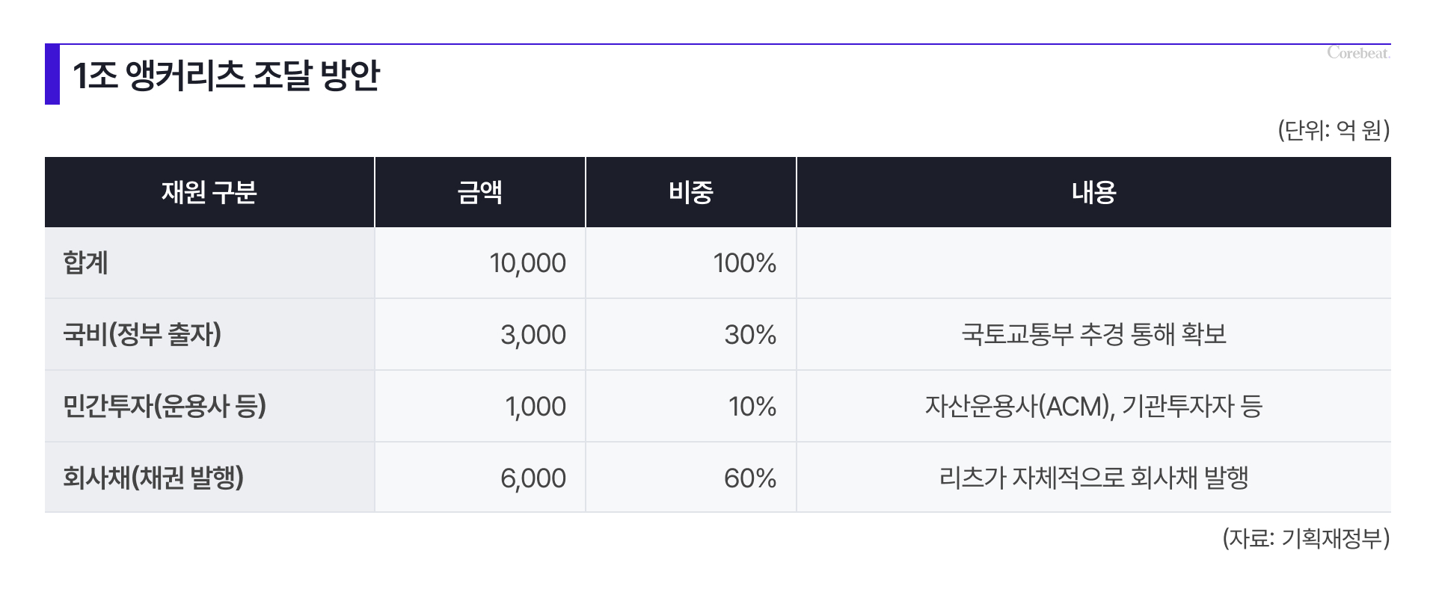1436x598 pixels.
Task: Click the 10,000 total amount cell
Action: (x=527, y=263)
